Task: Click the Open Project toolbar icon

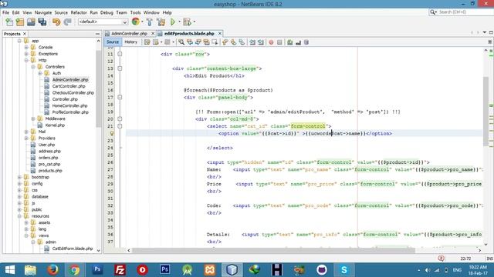Action: coord(31,22)
